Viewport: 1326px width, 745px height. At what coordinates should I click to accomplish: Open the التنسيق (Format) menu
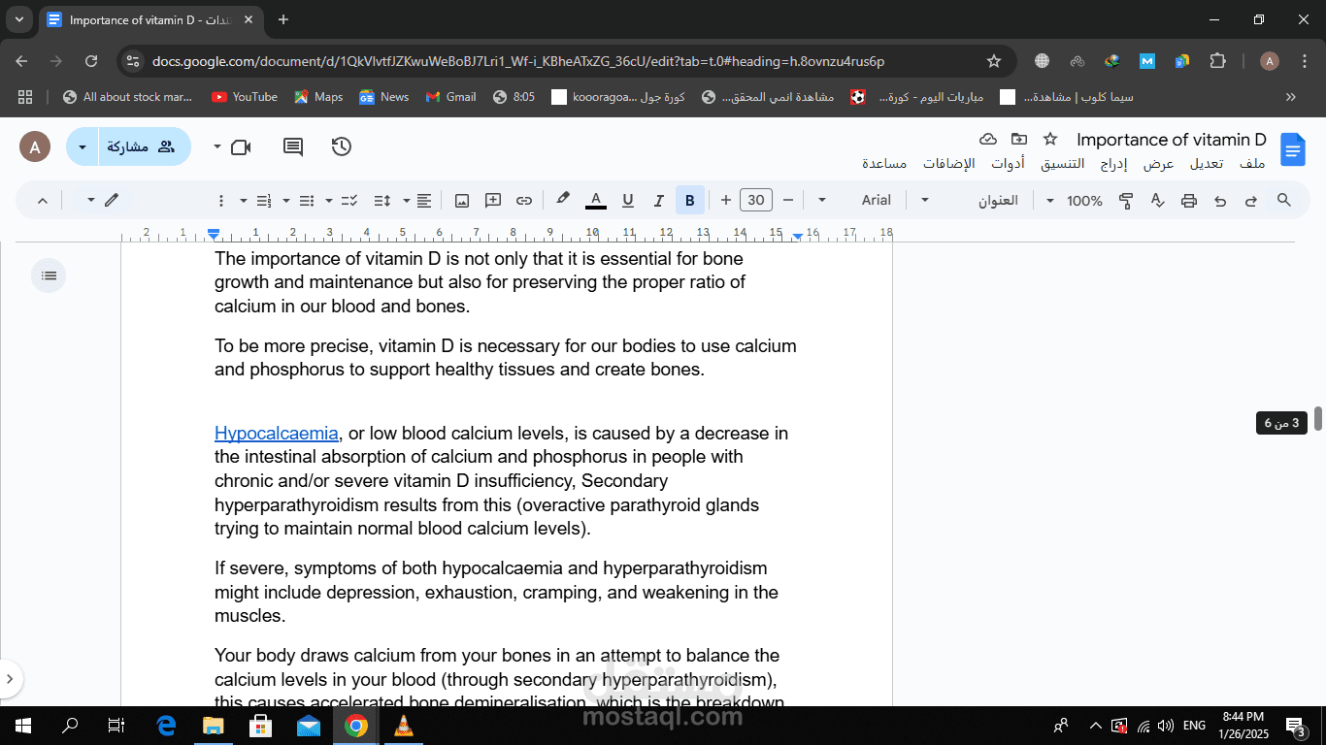1063,164
